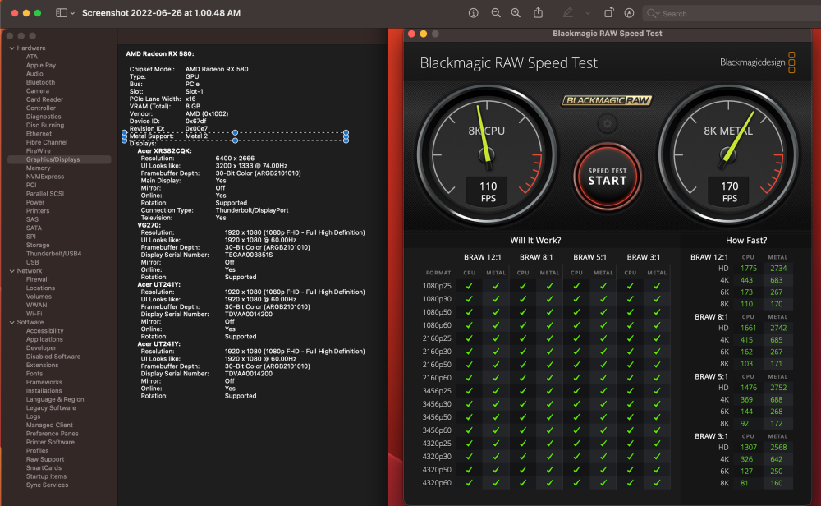Select NVMExpress in the sidebar
Image resolution: width=821 pixels, height=506 pixels.
45,177
